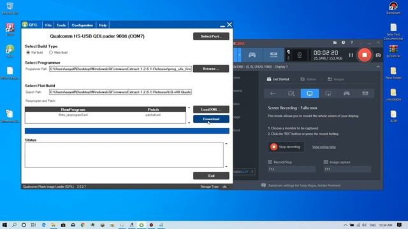The image size is (408, 229).
Task: Open the LGV40.rar archive on desktop
Action: pyautogui.click(x=393, y=51)
